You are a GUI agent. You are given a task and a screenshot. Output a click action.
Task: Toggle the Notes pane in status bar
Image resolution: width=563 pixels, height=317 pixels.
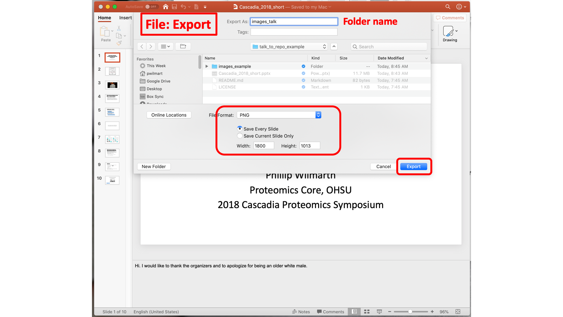point(301,312)
